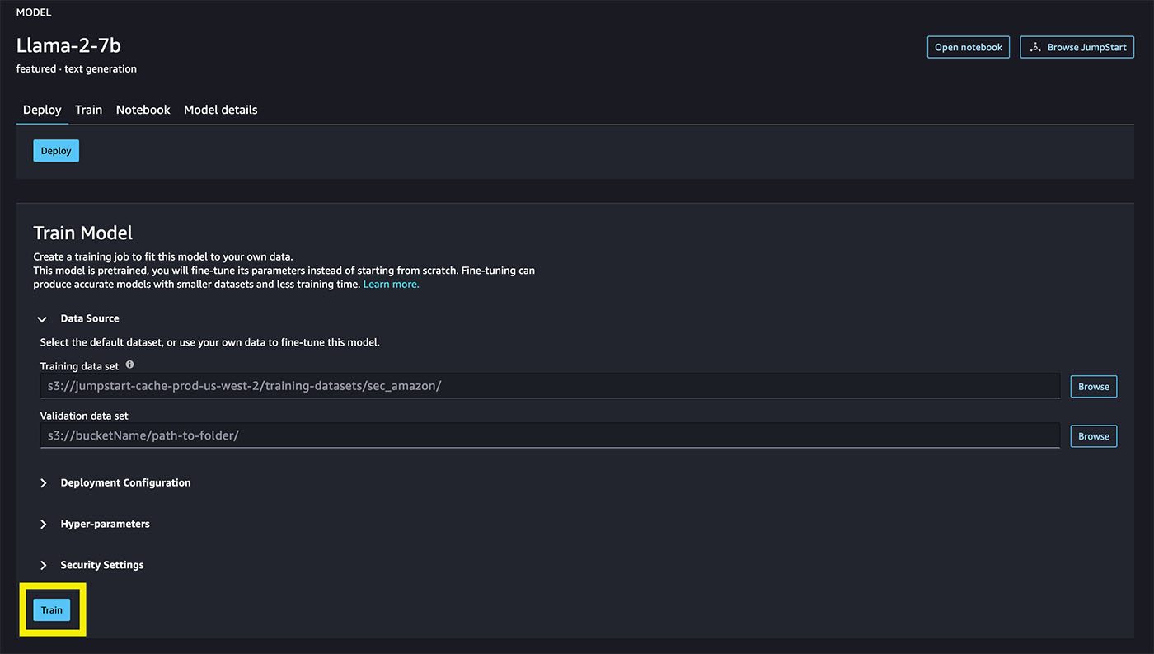Image resolution: width=1154 pixels, height=654 pixels.
Task: Browse for the training data set
Action: pyautogui.click(x=1094, y=387)
